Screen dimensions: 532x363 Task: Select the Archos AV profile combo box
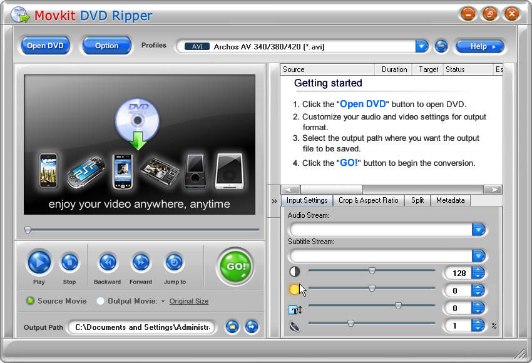point(302,46)
